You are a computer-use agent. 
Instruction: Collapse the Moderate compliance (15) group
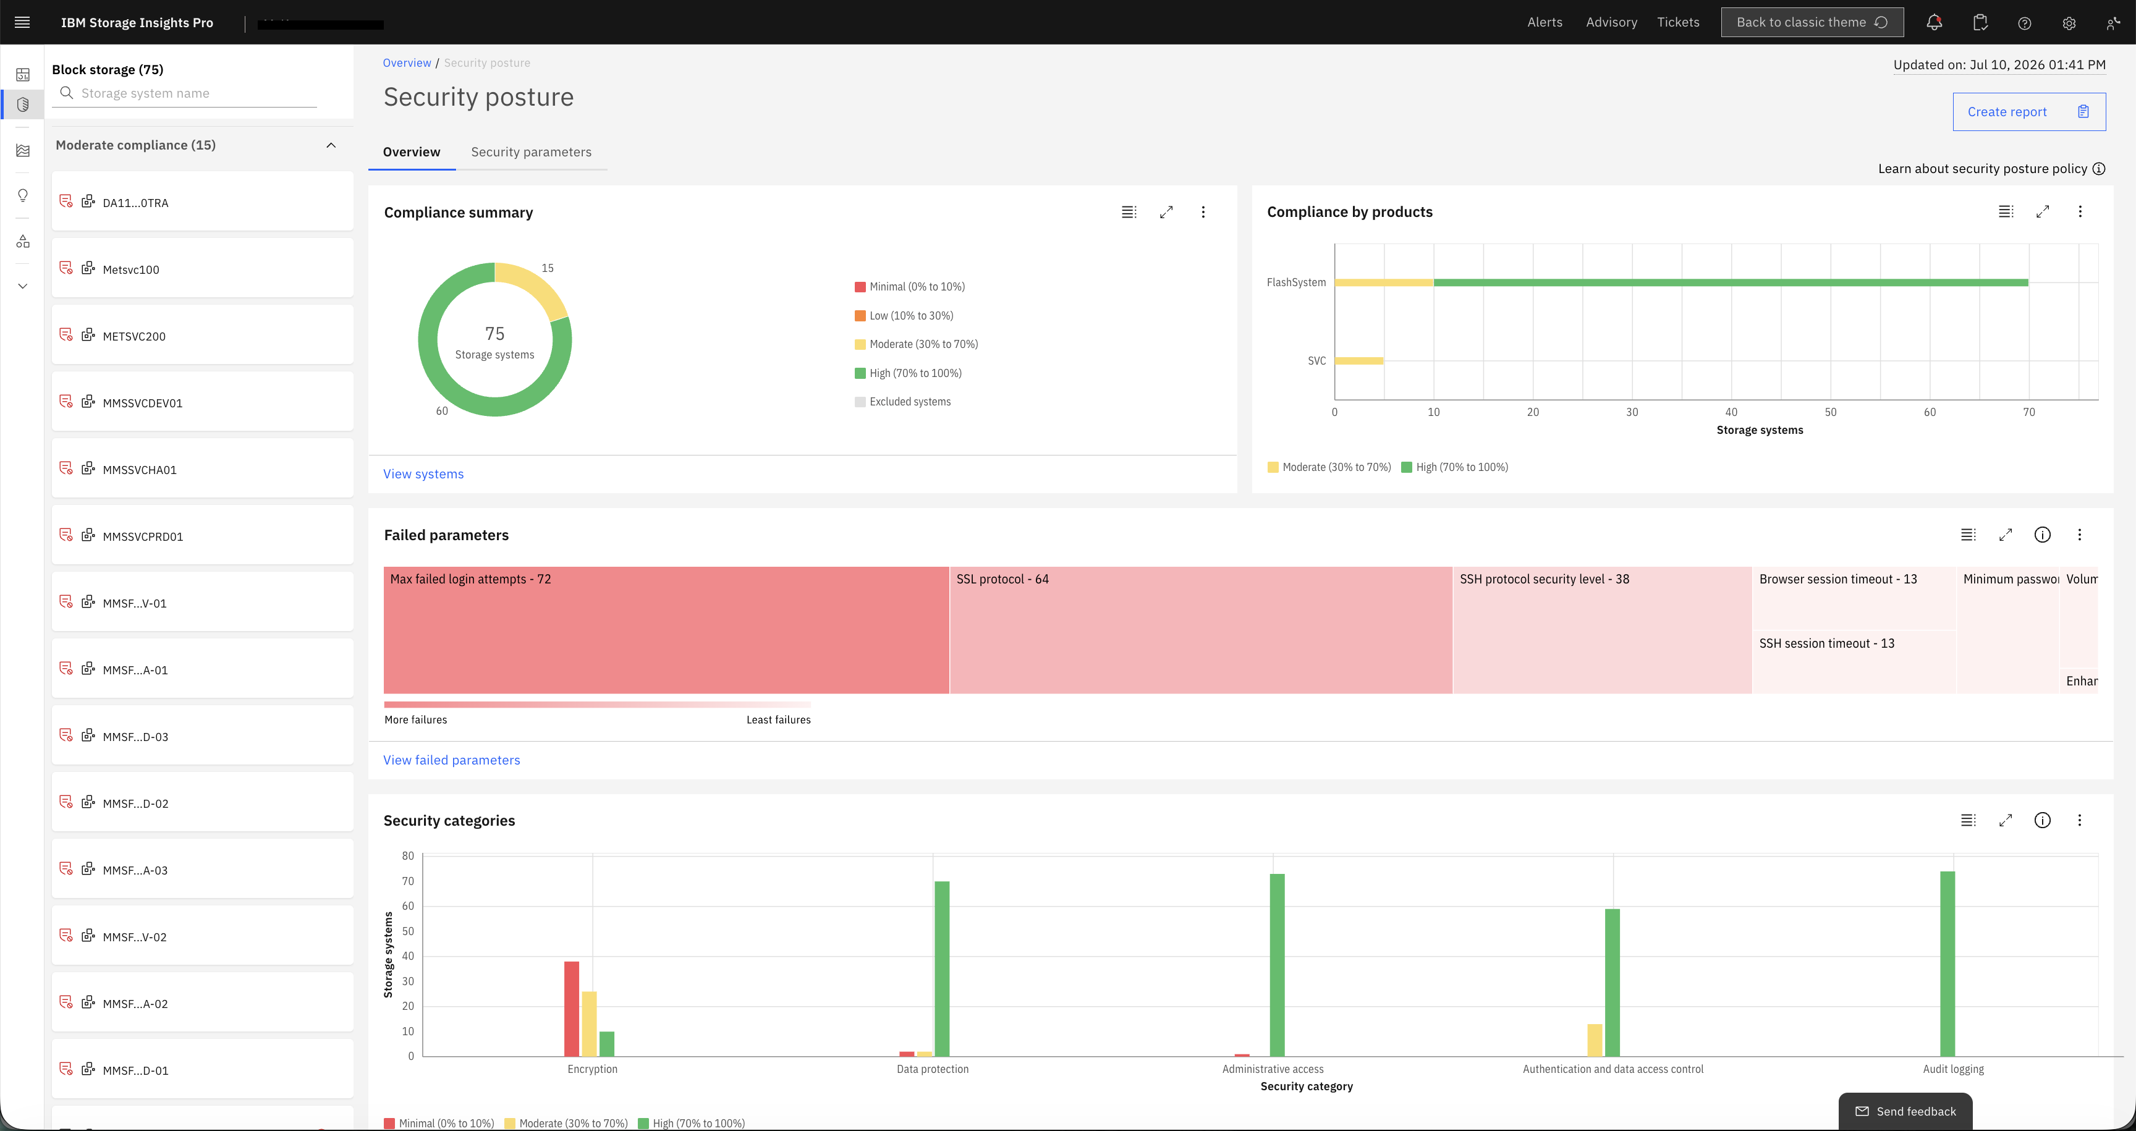click(x=331, y=145)
